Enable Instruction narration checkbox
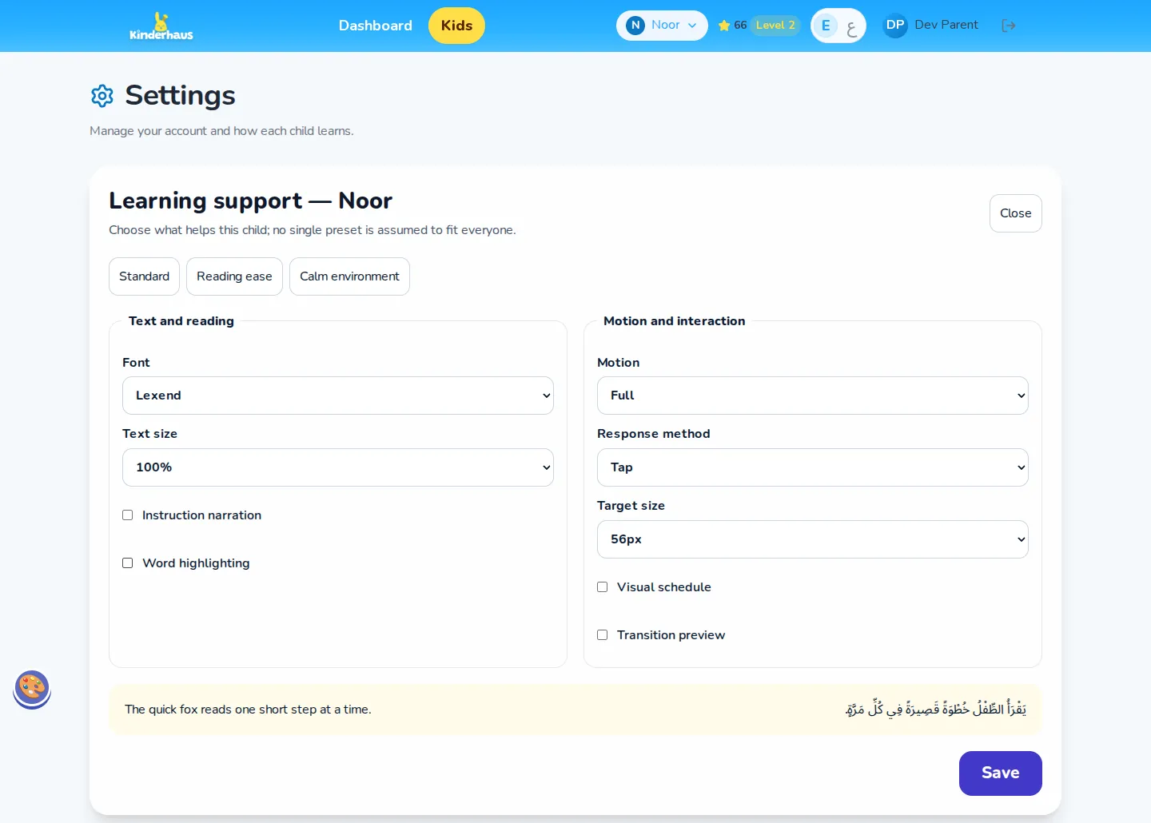The height and width of the screenshot is (823, 1151). coord(127,515)
